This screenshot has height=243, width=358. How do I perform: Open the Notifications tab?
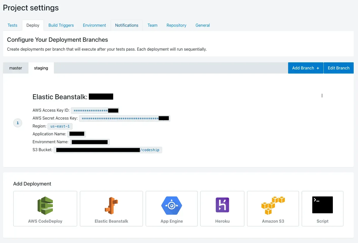point(127,25)
